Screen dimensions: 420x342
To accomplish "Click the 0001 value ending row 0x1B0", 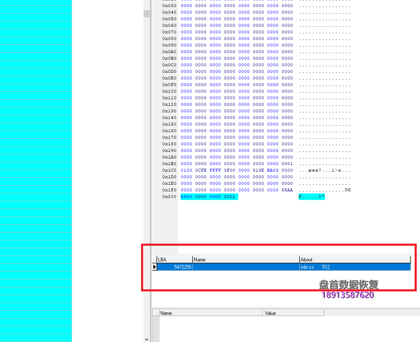I will (287, 164).
